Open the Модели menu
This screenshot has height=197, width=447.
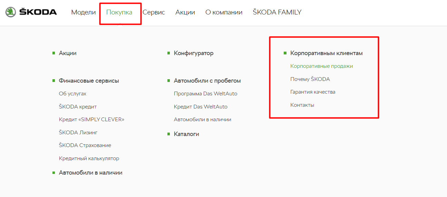click(x=84, y=12)
